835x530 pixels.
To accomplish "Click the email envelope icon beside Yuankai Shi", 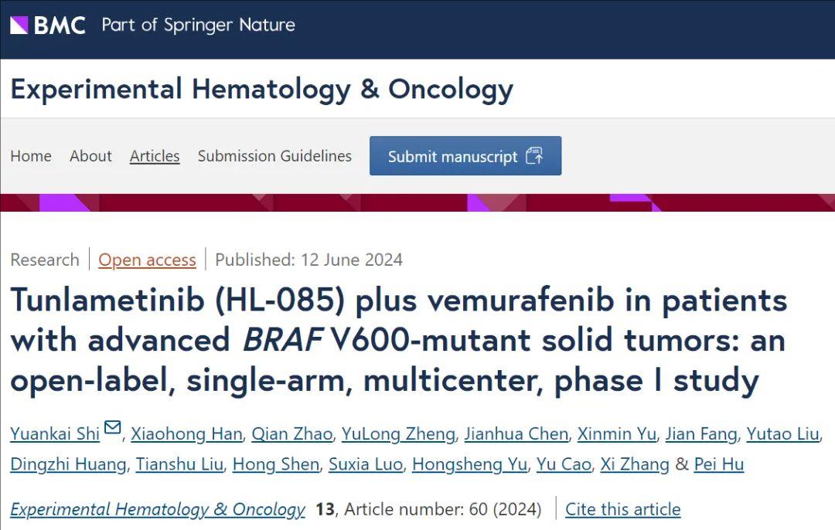I will [x=112, y=428].
